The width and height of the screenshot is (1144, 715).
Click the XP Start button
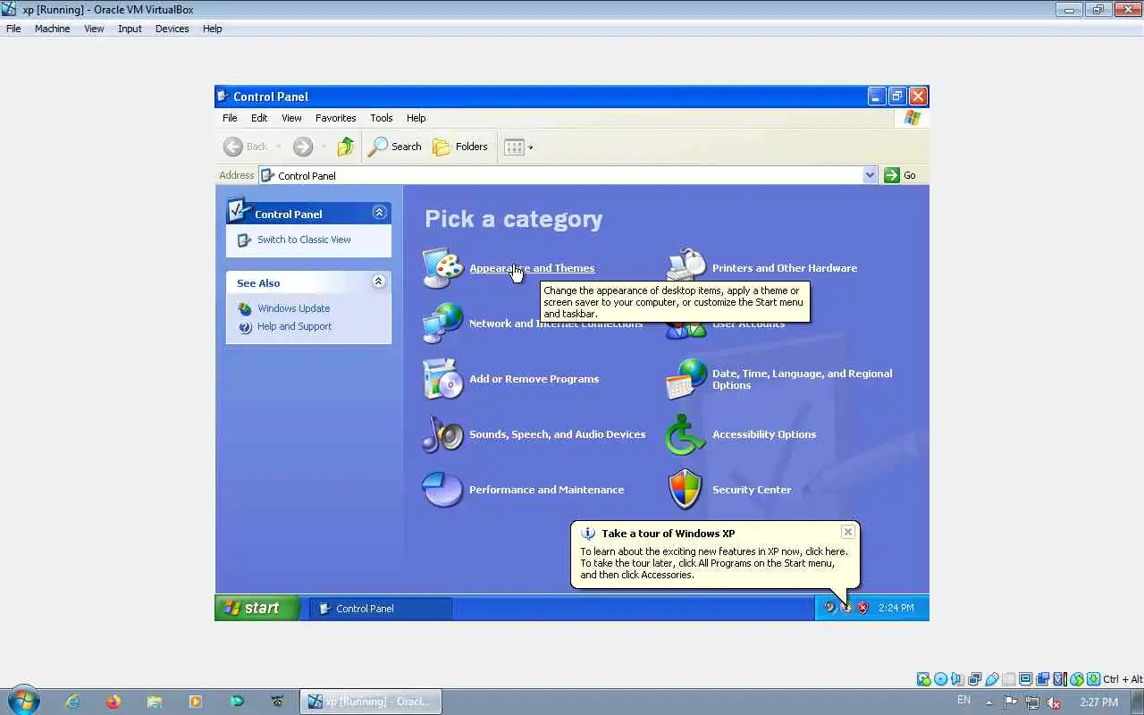pos(257,608)
